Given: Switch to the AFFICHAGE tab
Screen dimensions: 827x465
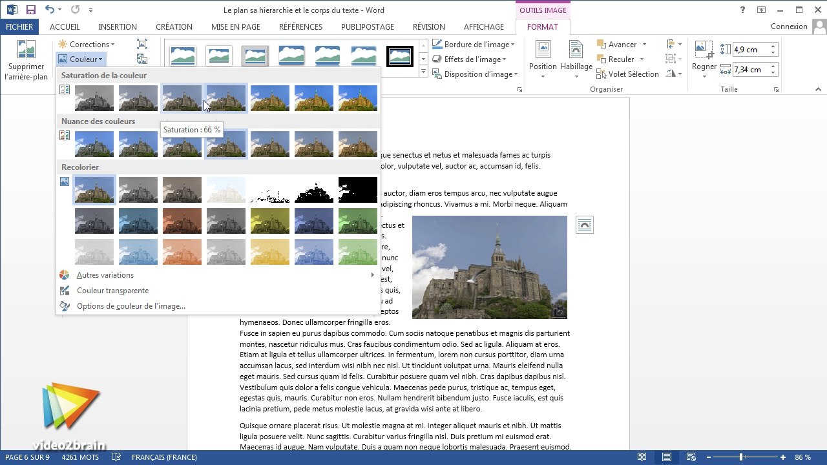Looking at the screenshot, I should [484, 26].
